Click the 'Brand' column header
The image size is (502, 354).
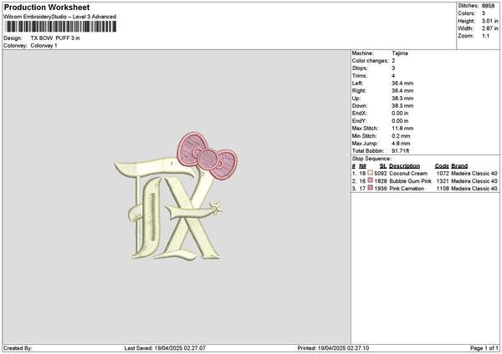coord(459,166)
